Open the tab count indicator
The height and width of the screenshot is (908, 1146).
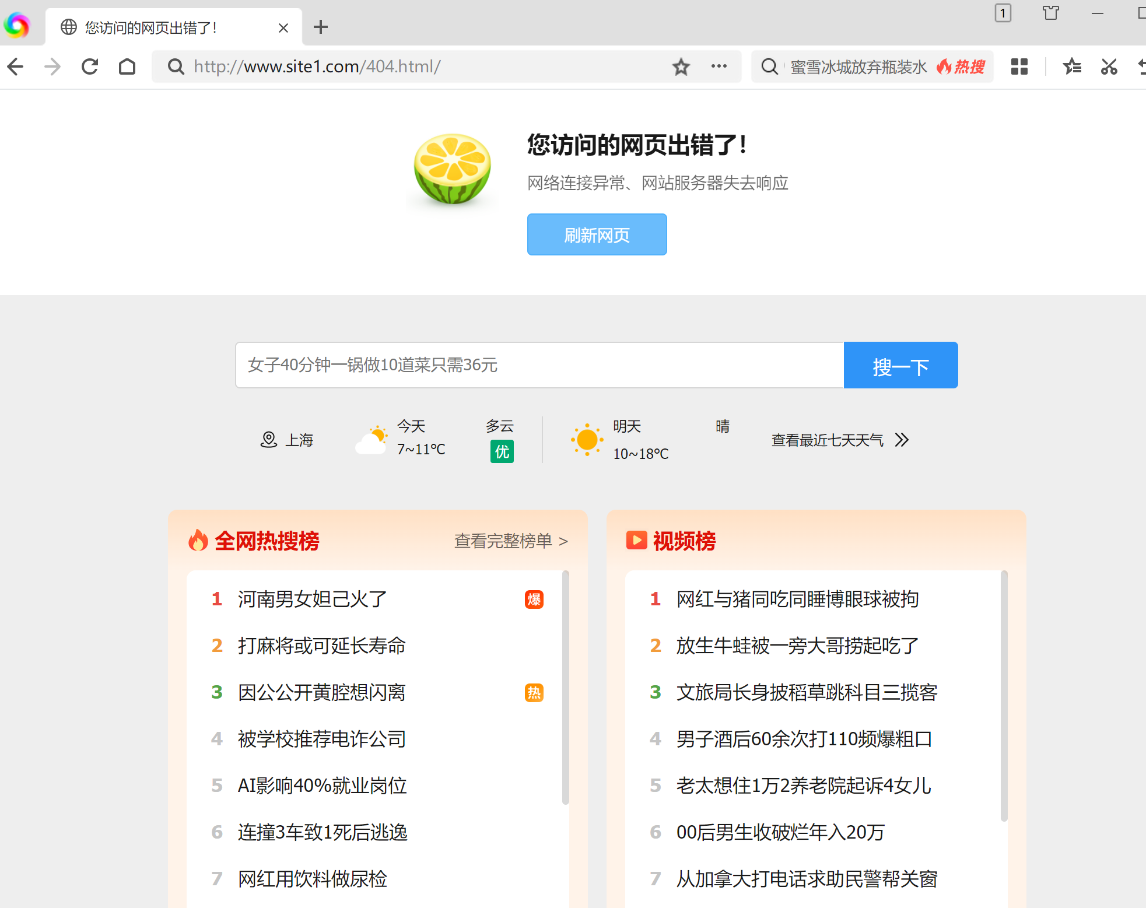(x=1003, y=13)
